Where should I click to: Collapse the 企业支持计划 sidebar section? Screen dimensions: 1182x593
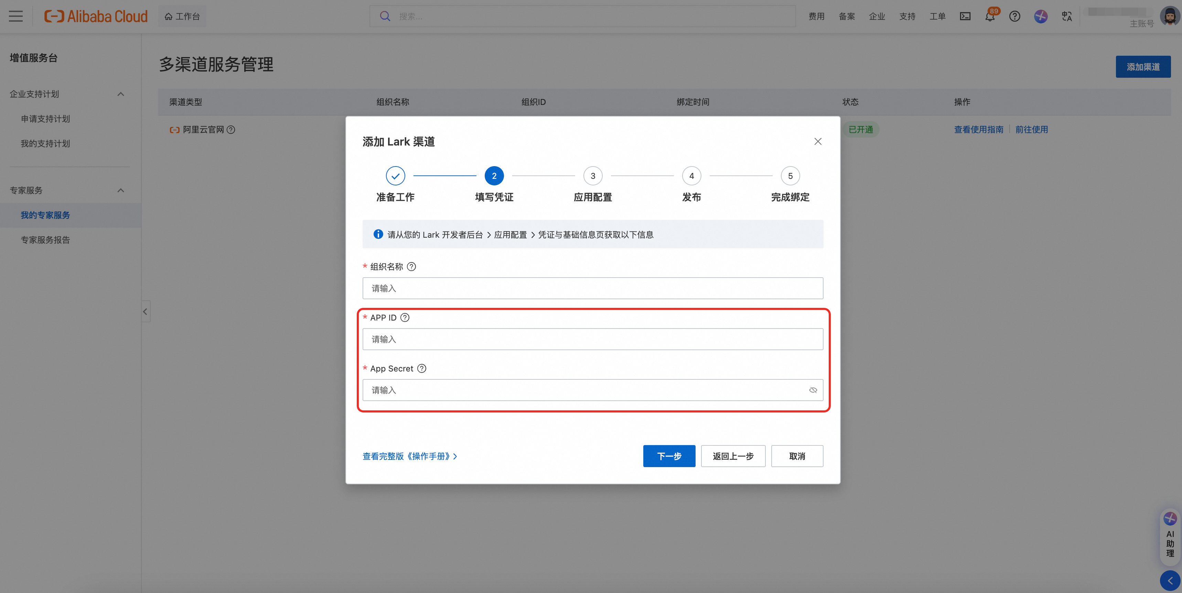click(121, 94)
